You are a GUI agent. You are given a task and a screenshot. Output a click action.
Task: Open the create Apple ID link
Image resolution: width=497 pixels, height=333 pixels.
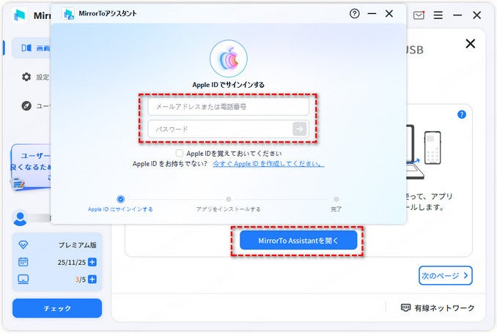[268, 164]
